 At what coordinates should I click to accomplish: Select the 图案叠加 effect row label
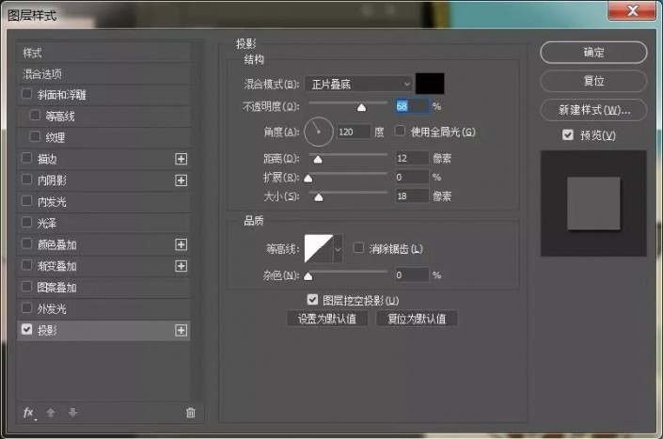pos(57,288)
